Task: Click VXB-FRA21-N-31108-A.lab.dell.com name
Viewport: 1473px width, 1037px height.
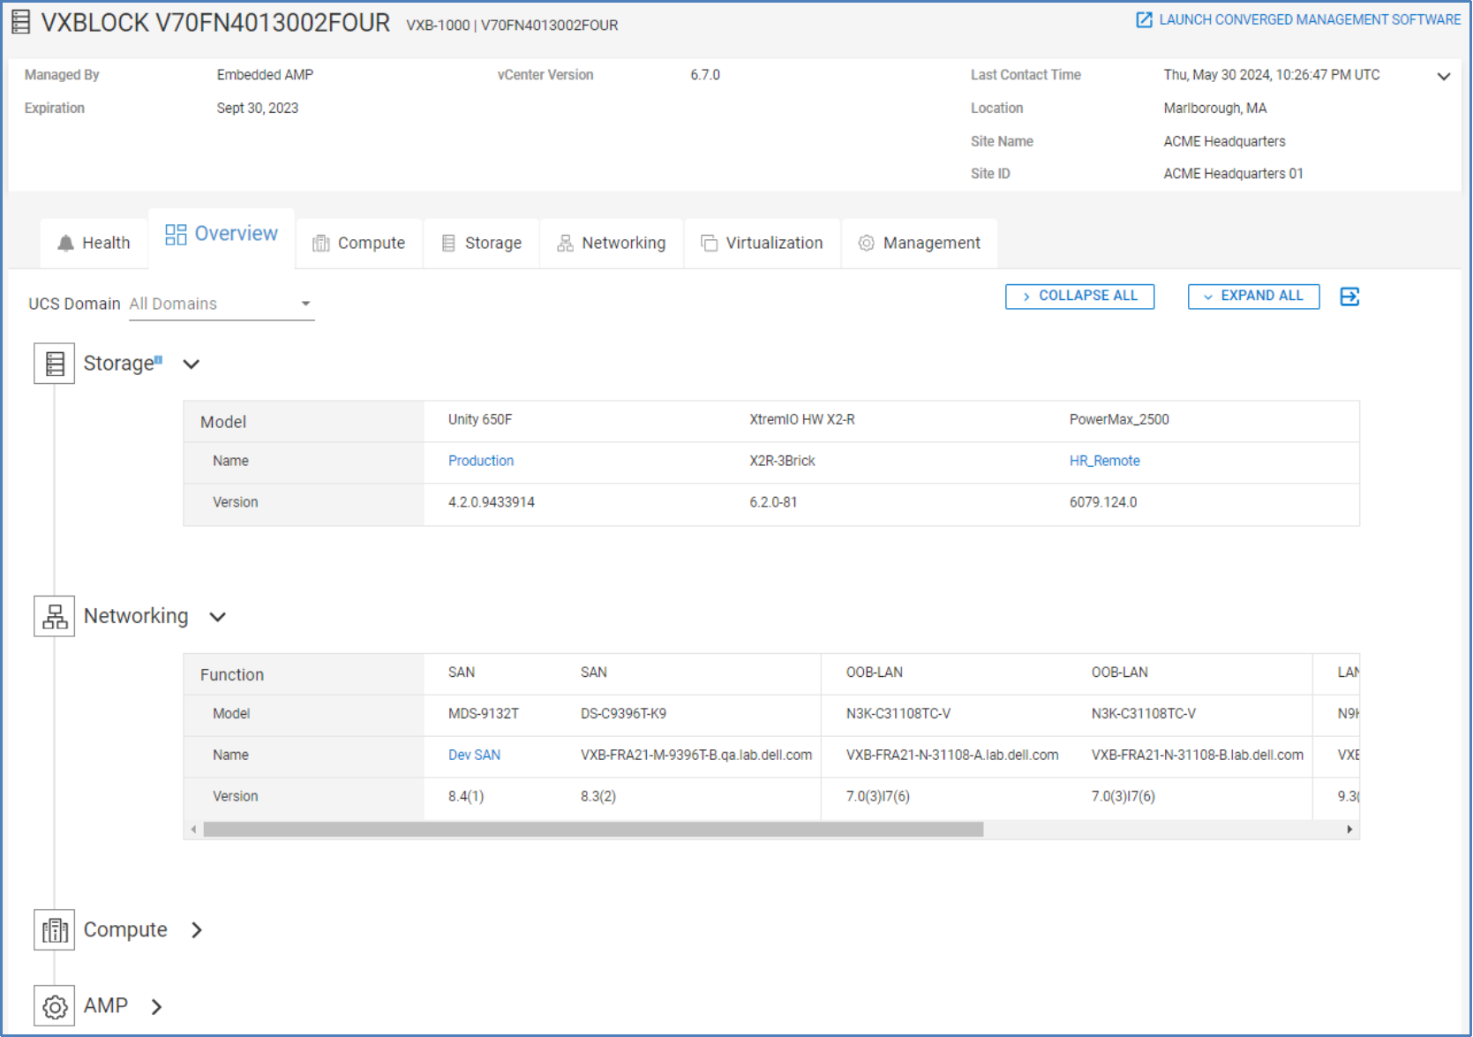Action: (x=952, y=755)
